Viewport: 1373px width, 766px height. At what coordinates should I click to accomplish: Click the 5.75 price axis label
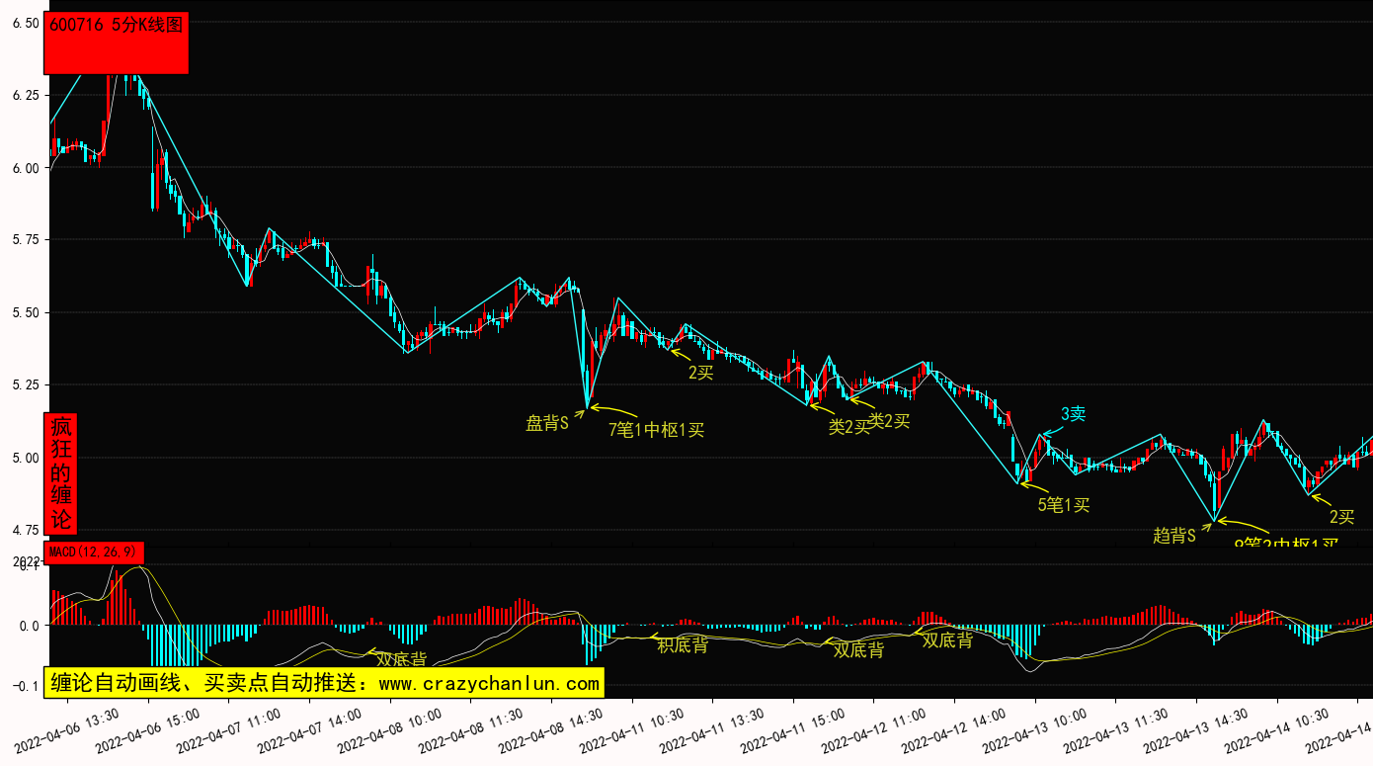(x=26, y=240)
